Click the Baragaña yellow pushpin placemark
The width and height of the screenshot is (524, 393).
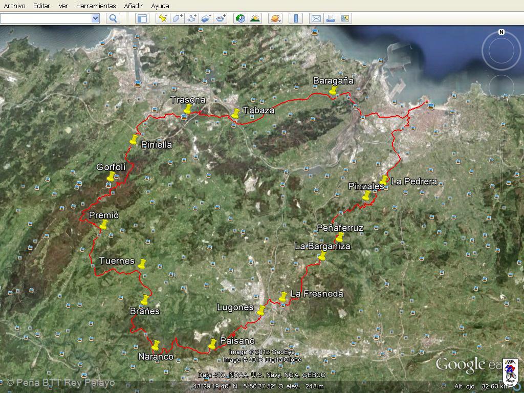pyautogui.click(x=333, y=91)
